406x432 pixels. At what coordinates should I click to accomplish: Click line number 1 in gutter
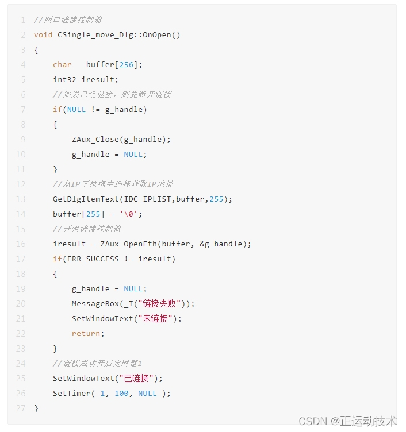[23, 20]
